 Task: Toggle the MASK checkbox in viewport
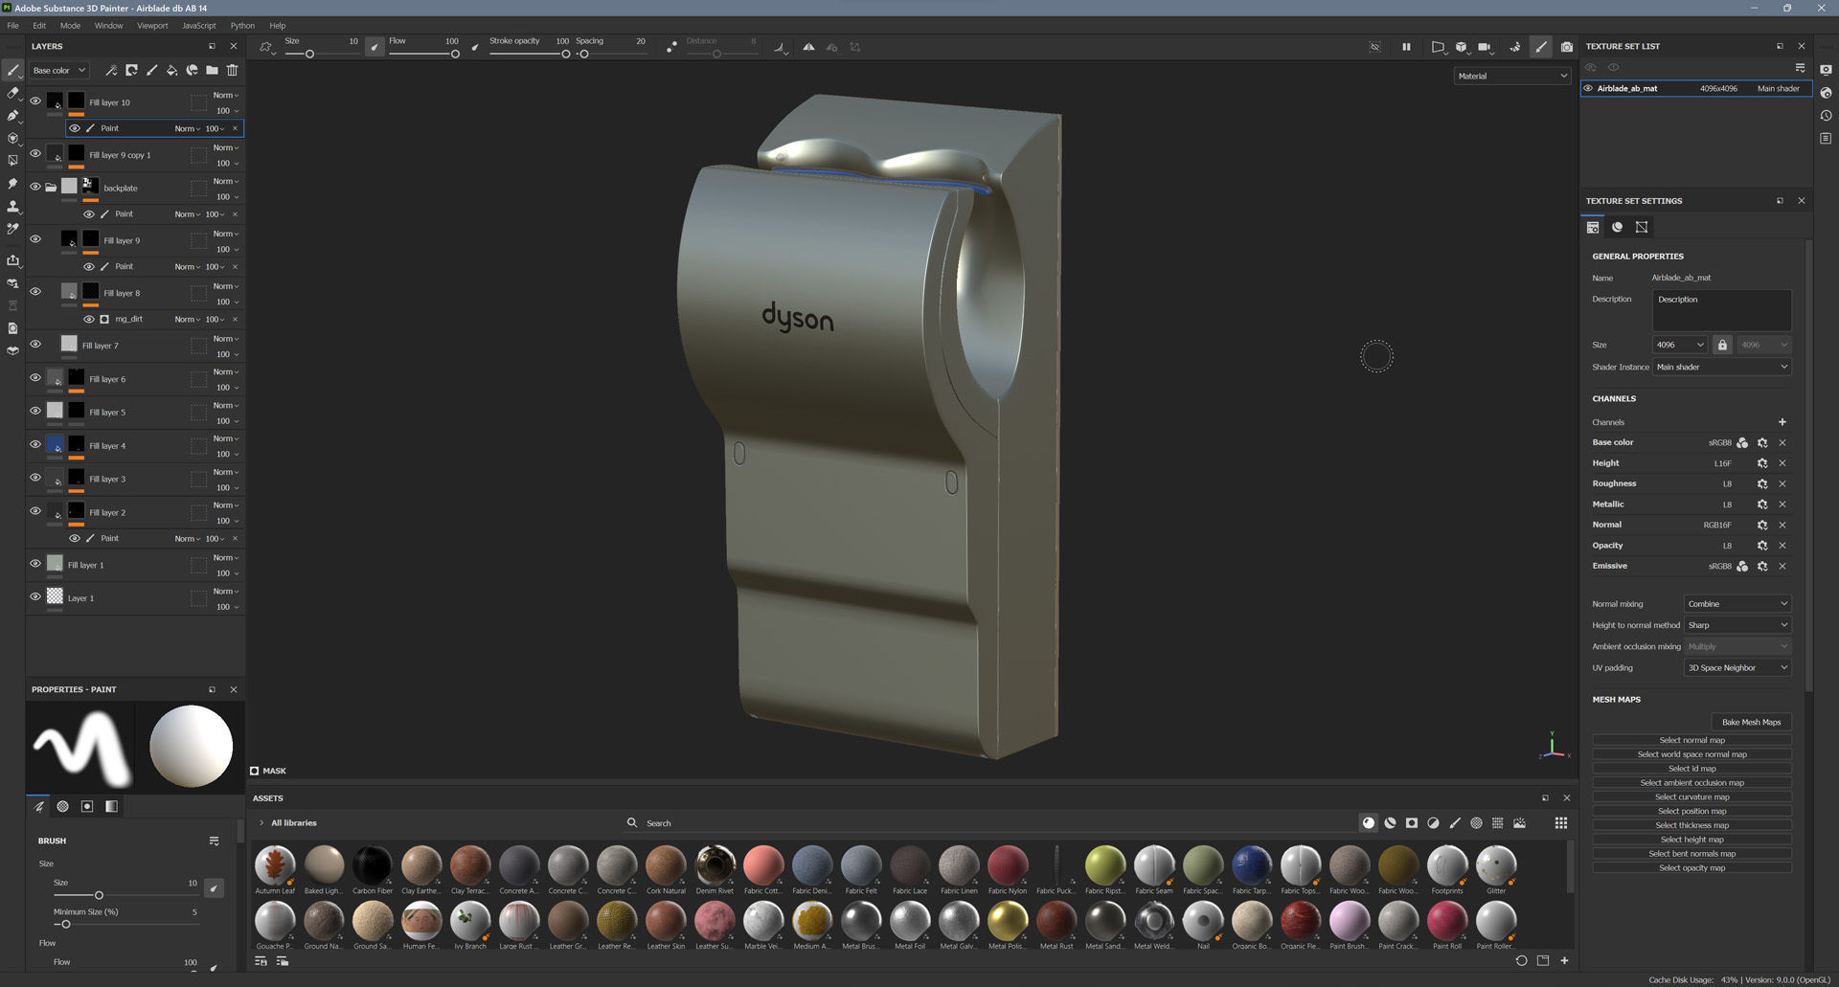point(255,771)
